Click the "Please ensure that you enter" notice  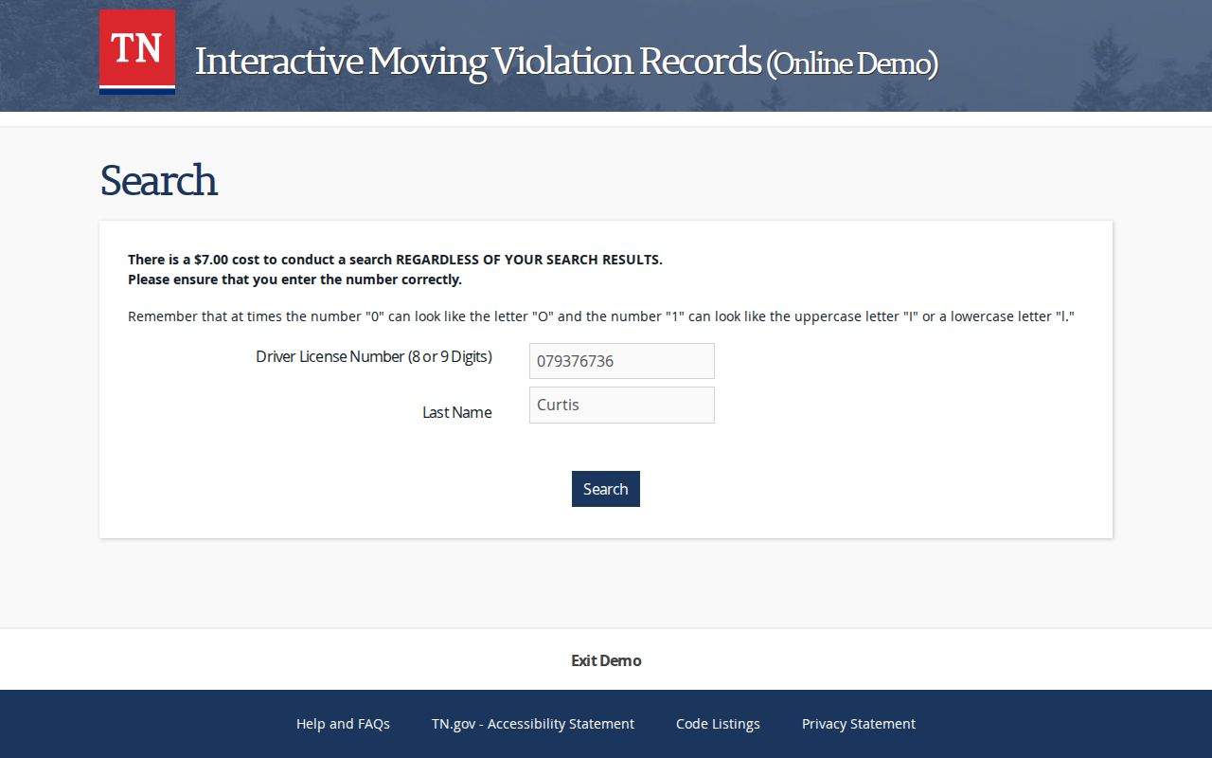point(294,280)
